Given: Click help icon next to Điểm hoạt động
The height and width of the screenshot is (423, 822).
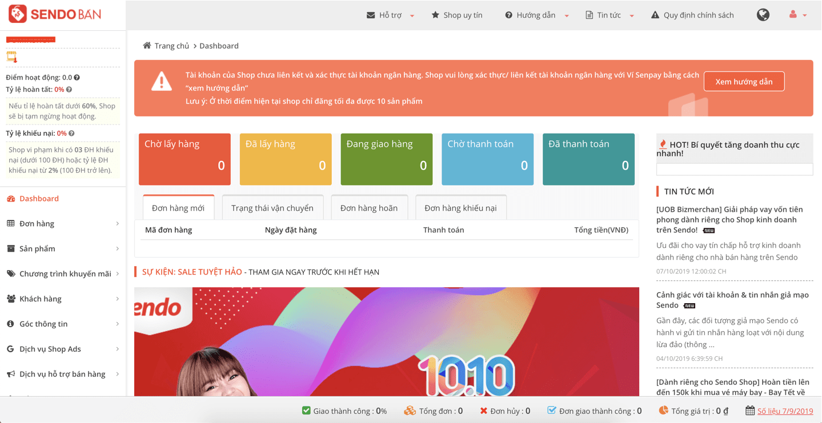Looking at the screenshot, I should tap(77, 78).
